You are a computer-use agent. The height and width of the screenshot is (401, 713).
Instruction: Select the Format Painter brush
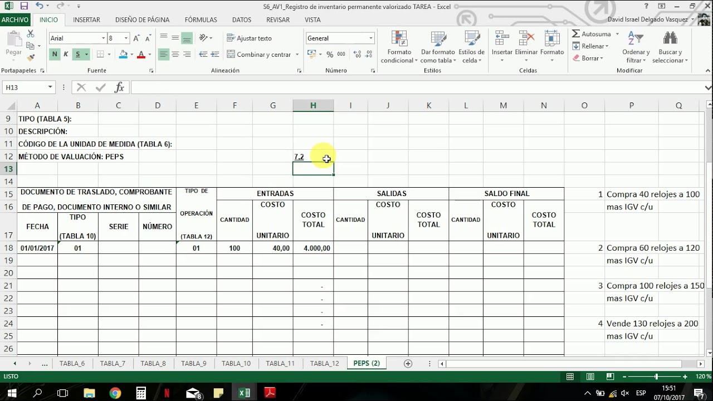30,57
